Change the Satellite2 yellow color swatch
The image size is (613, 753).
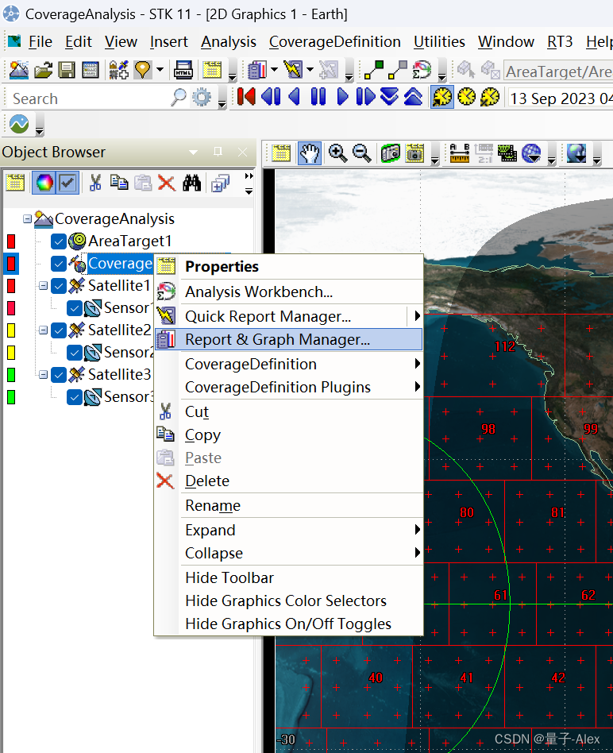[x=11, y=330]
